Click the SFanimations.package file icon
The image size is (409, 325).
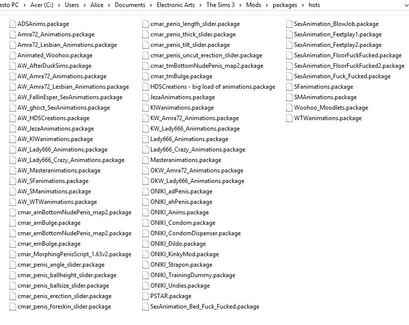coord(289,87)
